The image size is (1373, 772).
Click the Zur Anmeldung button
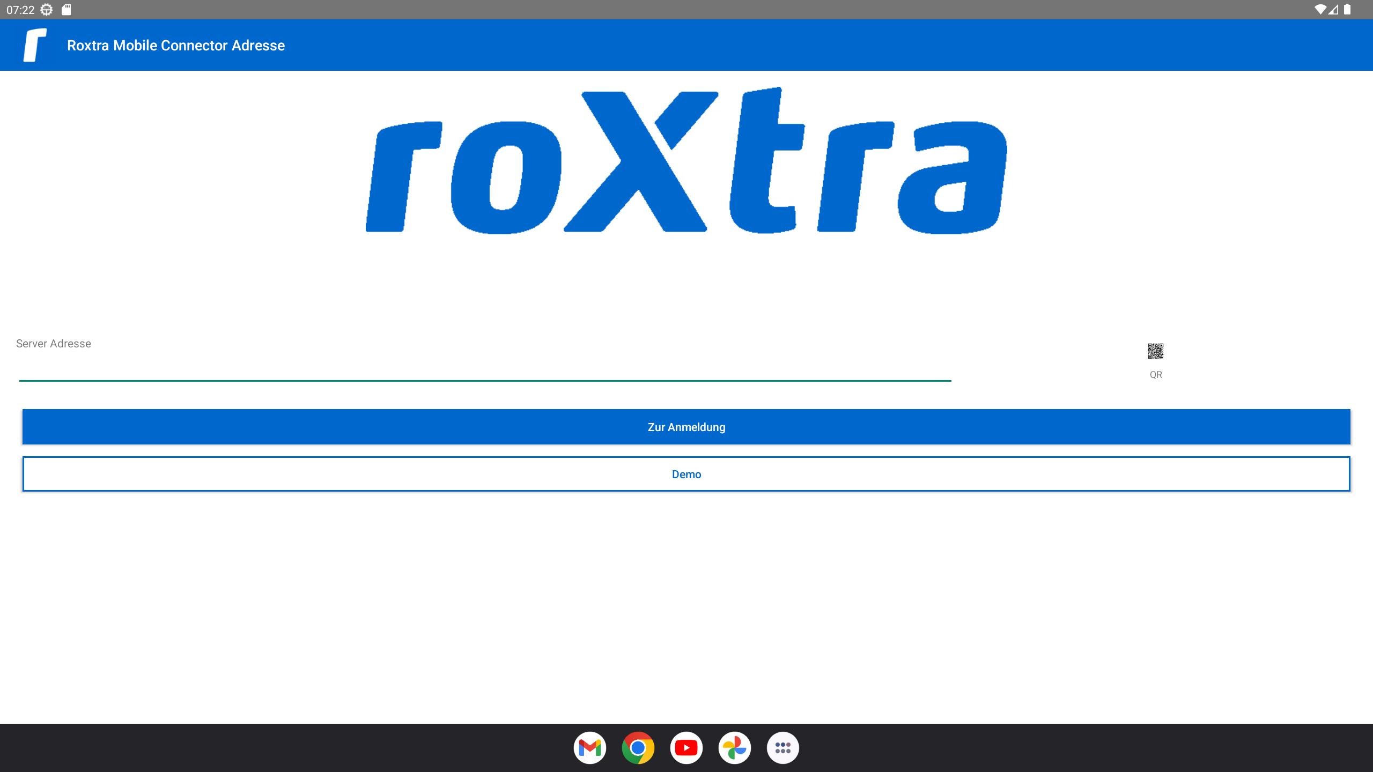[686, 427]
